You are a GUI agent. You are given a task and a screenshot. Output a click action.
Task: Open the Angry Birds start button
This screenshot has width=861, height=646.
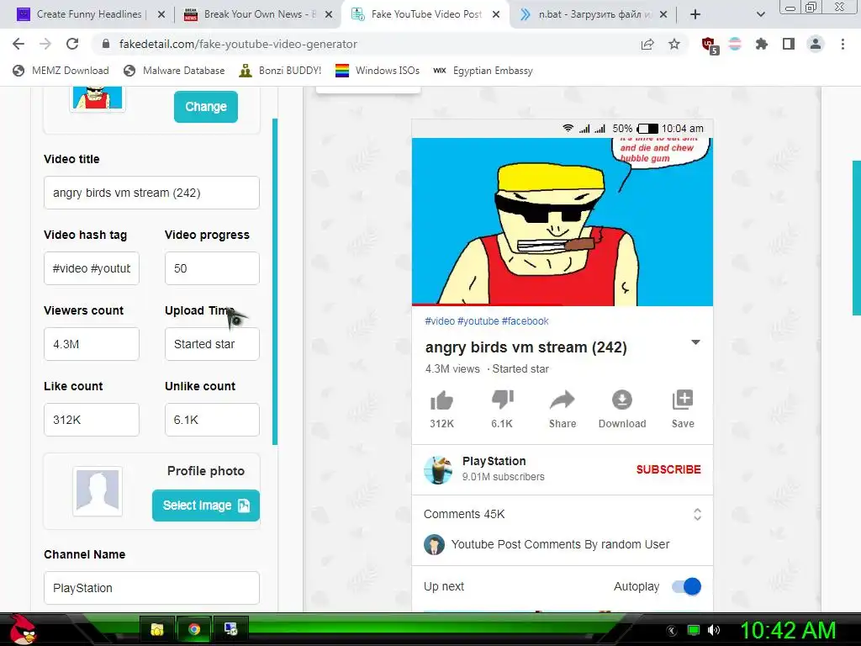click(21, 629)
